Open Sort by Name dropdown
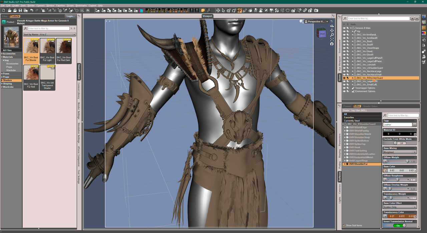Viewport: 427px width, 233px height. tap(49, 34)
